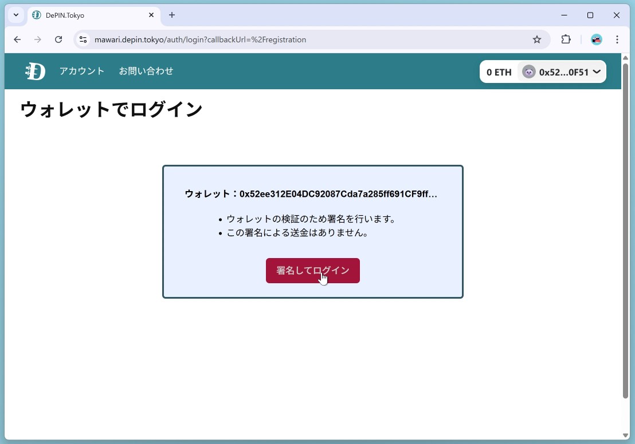The image size is (635, 444).
Task: Open the お問い合わせ menu item
Action: coord(146,72)
